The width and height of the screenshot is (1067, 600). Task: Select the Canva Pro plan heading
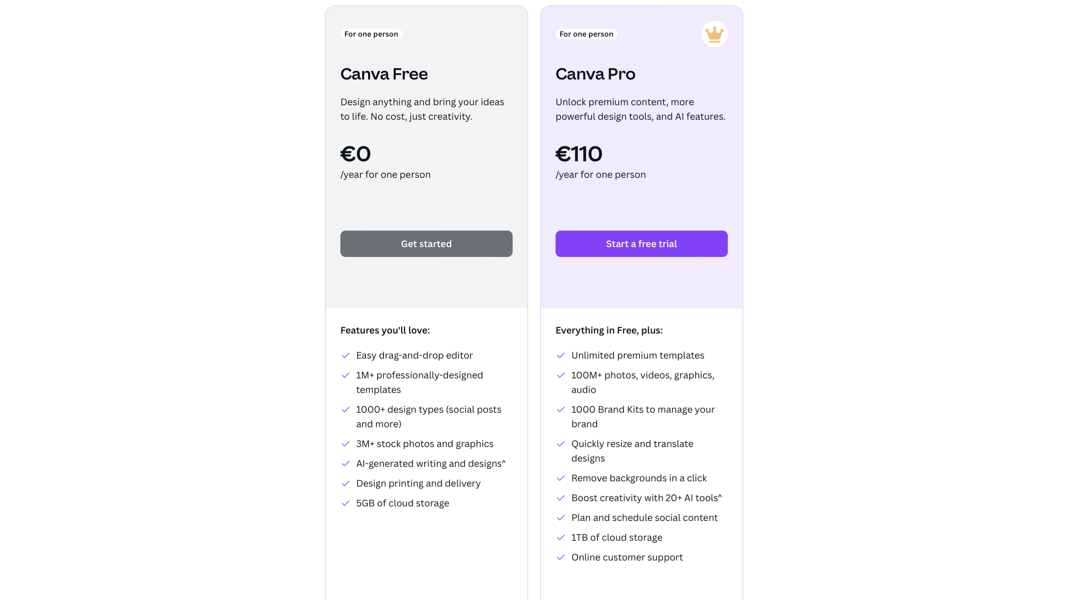pyautogui.click(x=595, y=74)
